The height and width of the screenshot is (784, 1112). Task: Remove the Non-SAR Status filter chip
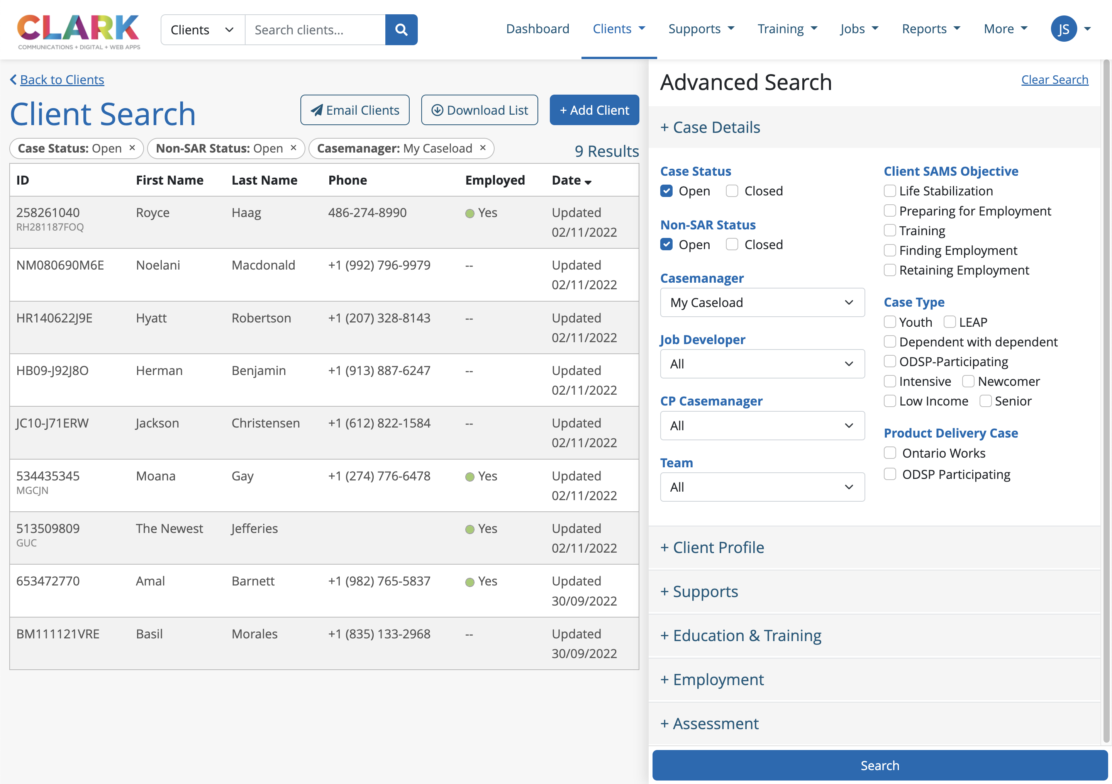click(293, 148)
